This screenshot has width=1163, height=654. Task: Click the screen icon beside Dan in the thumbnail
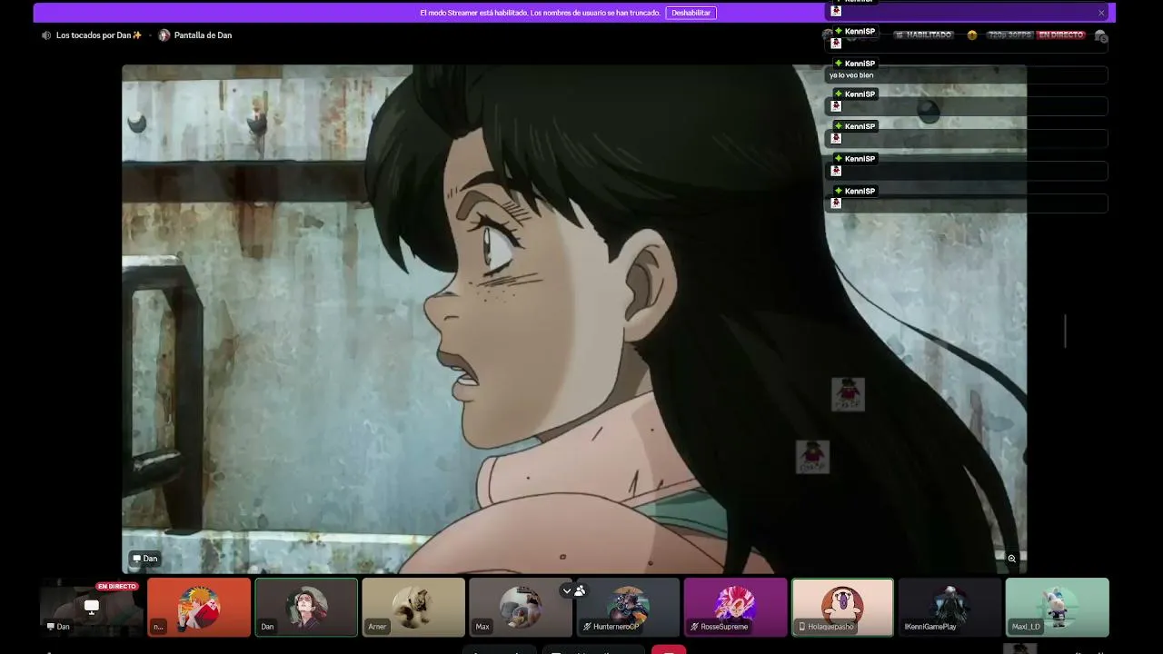(51, 627)
